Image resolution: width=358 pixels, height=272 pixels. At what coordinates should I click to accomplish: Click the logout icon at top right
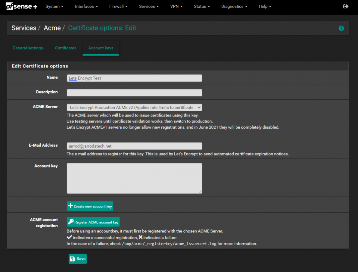(x=346, y=6)
